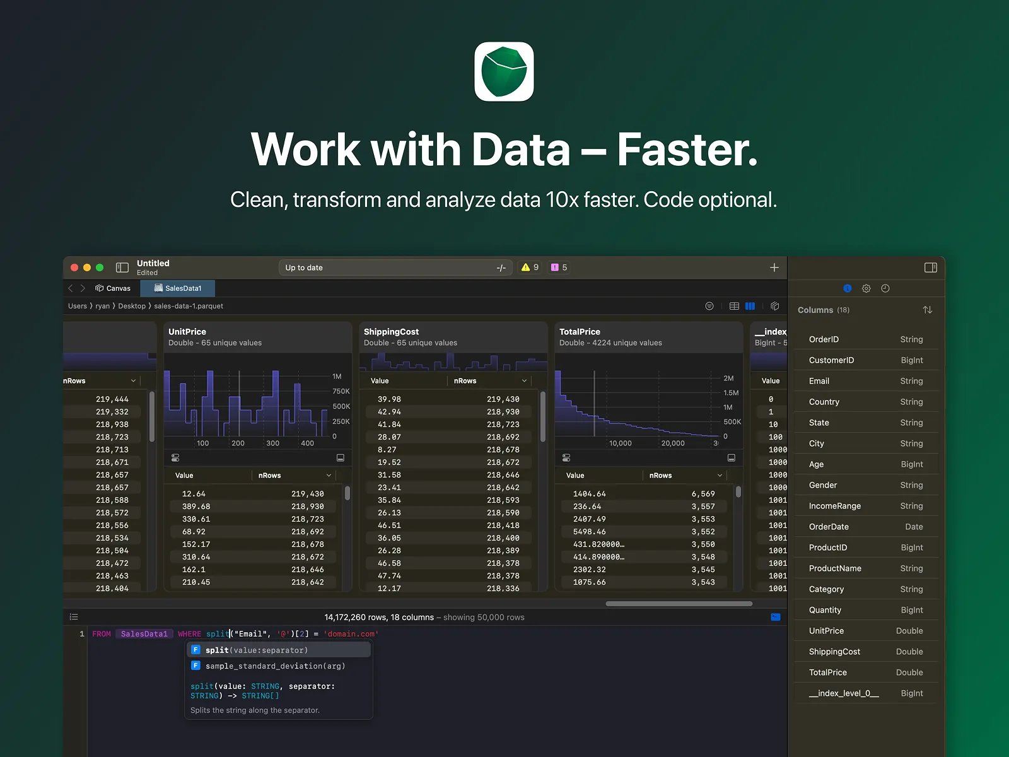Click the plus icon to add new item
This screenshot has height=757, width=1009.
(x=774, y=267)
